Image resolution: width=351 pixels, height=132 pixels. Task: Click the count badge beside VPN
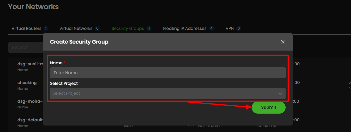click(x=238, y=29)
